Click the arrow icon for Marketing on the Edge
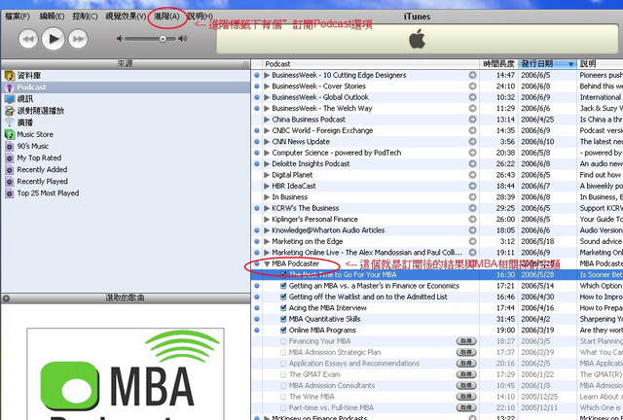 pos(472,241)
